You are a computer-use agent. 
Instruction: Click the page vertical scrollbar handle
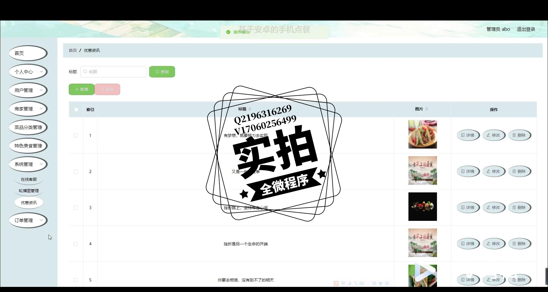547,276
